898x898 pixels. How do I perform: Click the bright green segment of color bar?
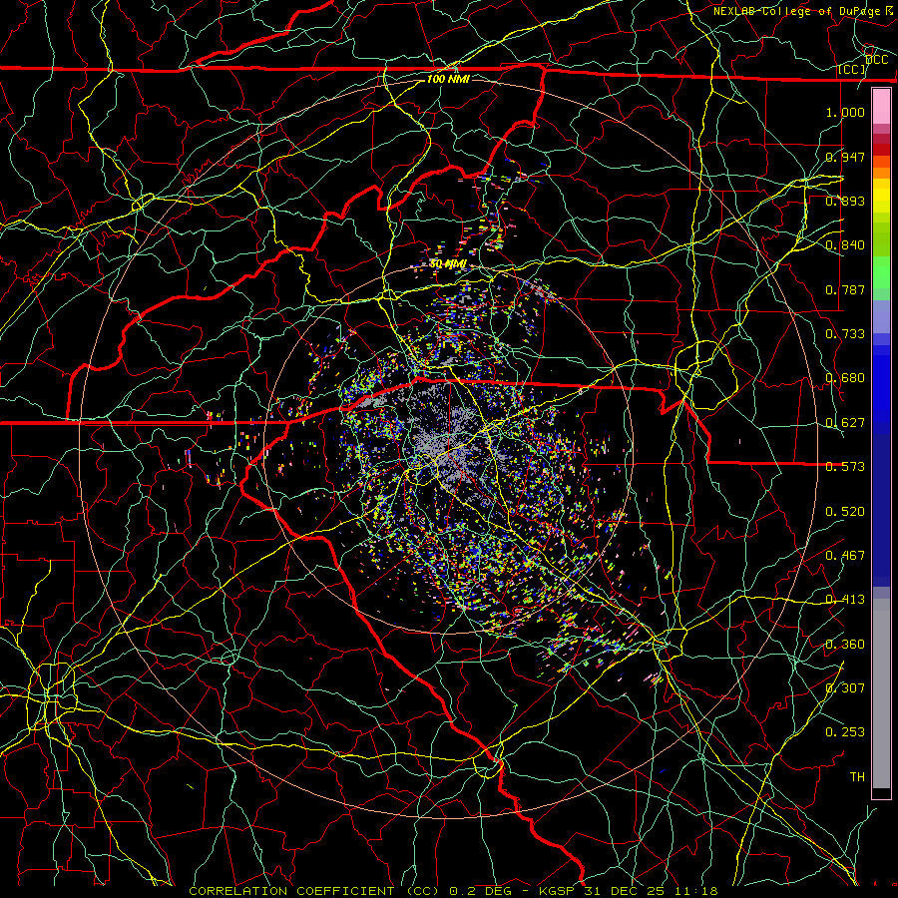(881, 272)
